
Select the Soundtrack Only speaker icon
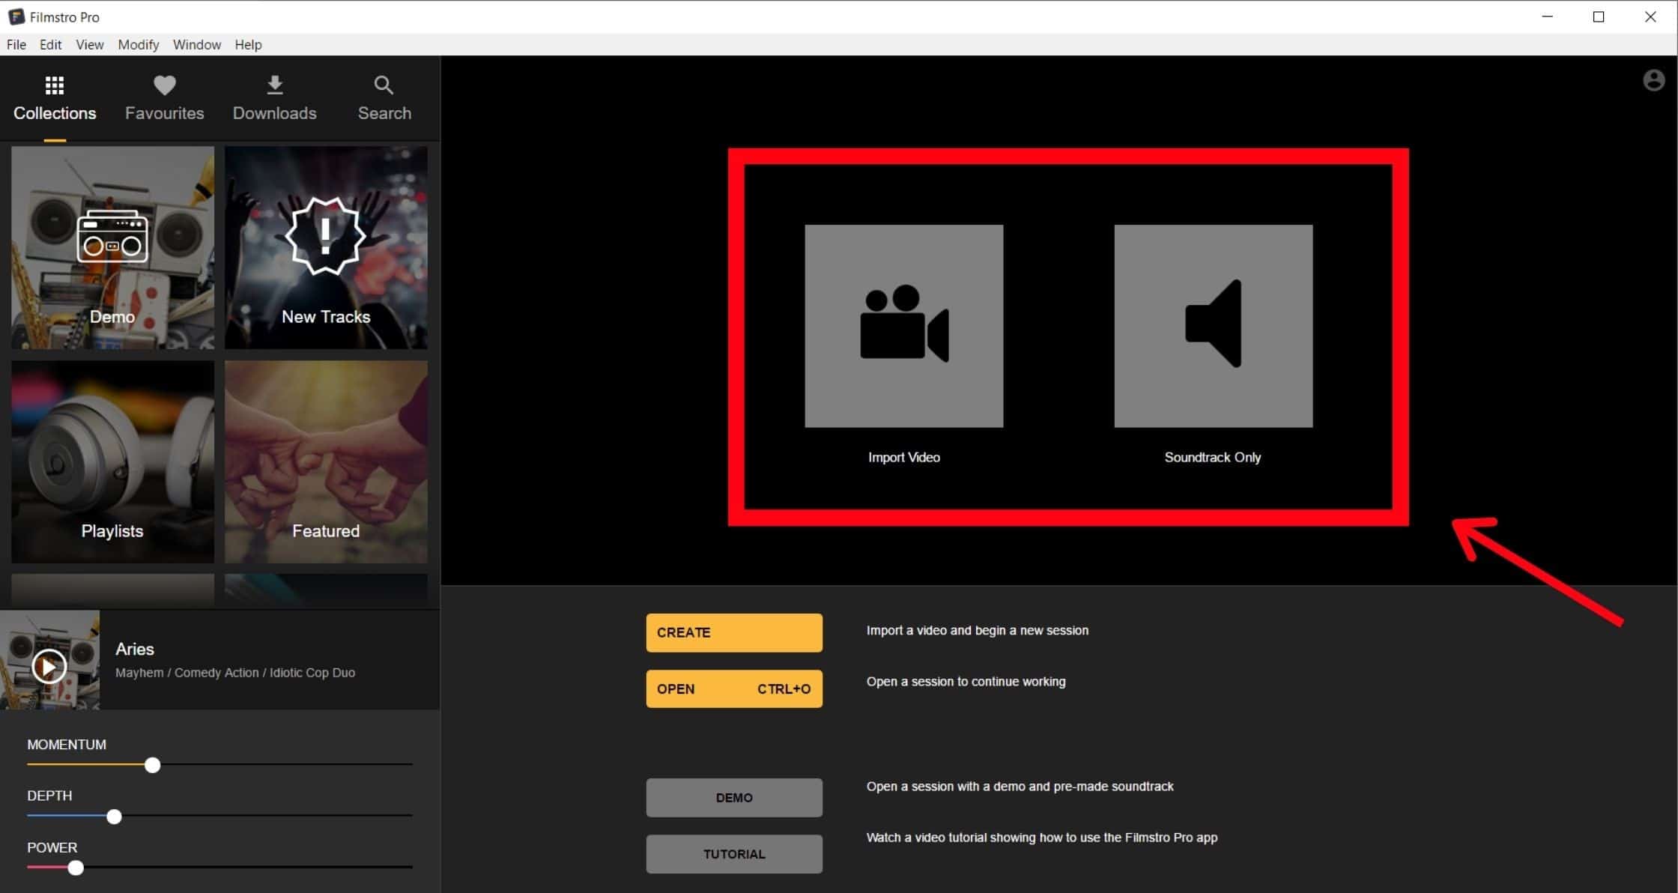1213,325
